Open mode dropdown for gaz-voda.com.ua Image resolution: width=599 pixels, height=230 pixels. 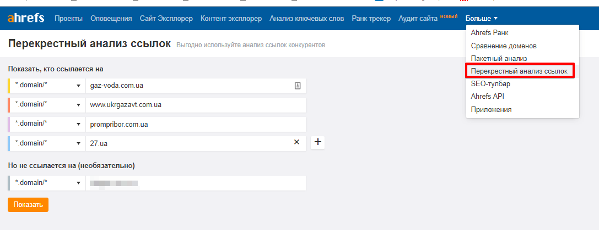48,86
